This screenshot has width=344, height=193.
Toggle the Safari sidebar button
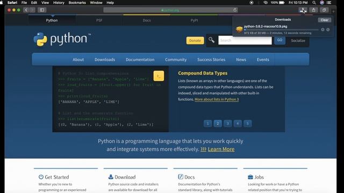pos(42,10)
